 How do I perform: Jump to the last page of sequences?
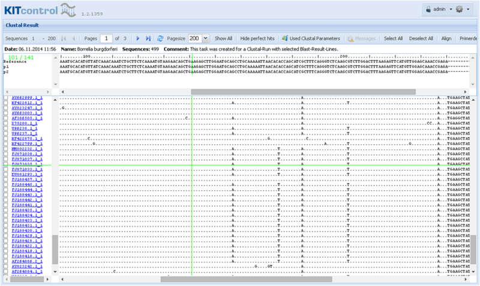pos(148,38)
